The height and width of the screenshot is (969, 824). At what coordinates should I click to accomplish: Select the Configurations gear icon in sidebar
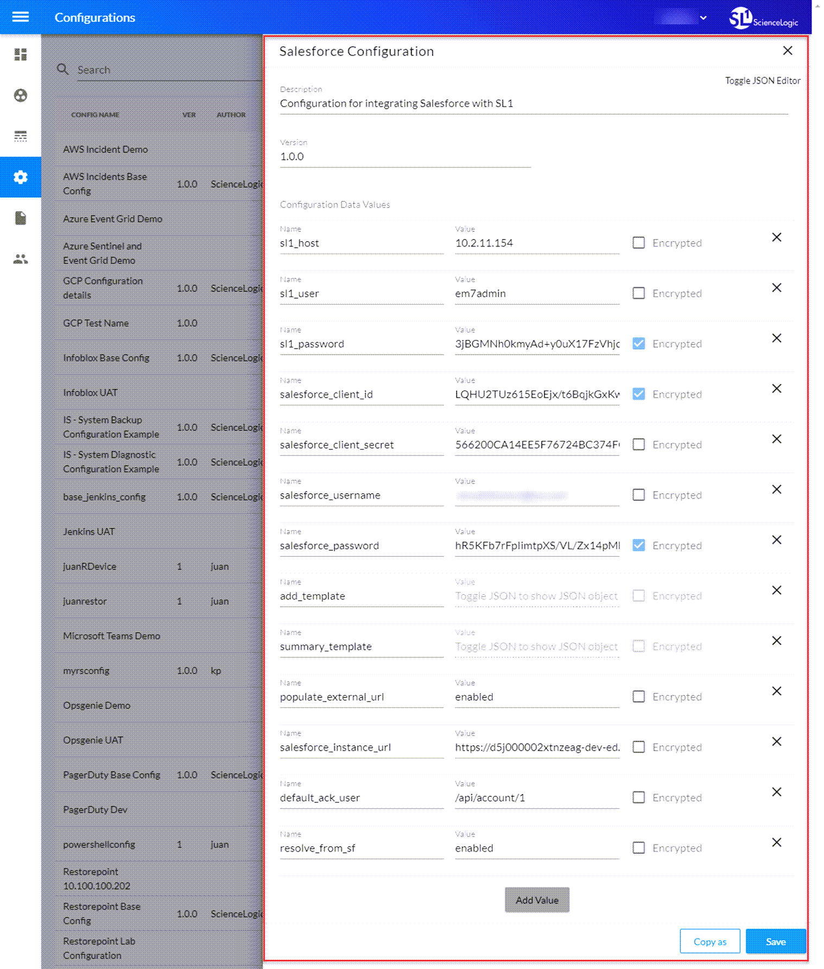tap(21, 177)
